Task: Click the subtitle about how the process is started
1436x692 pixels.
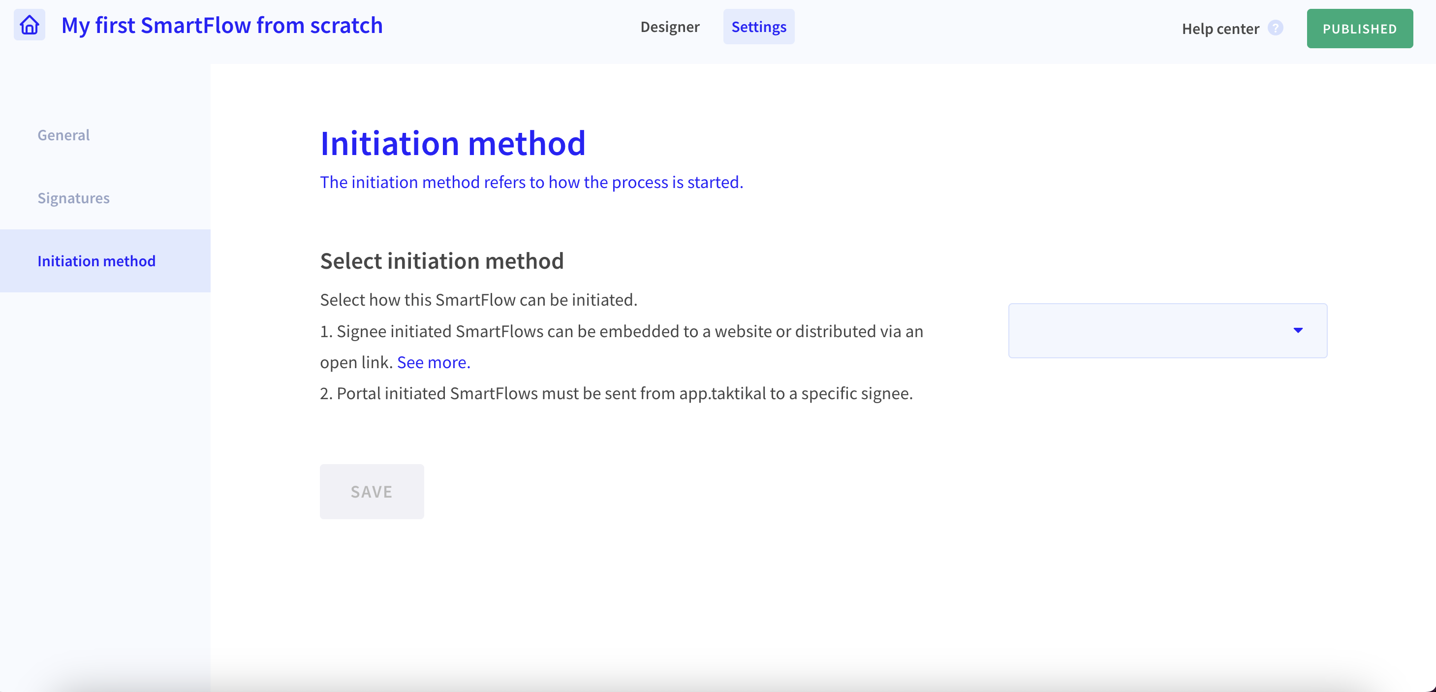Action: click(x=531, y=182)
